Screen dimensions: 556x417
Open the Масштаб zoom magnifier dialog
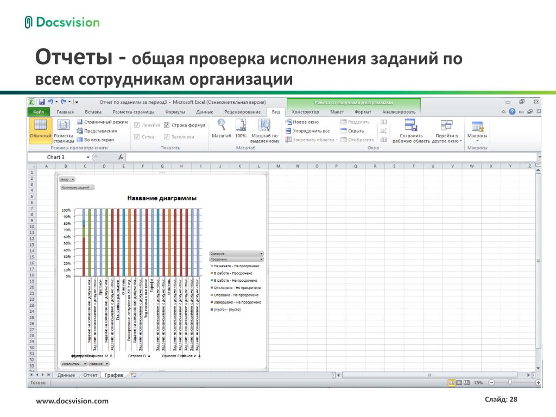click(x=222, y=129)
